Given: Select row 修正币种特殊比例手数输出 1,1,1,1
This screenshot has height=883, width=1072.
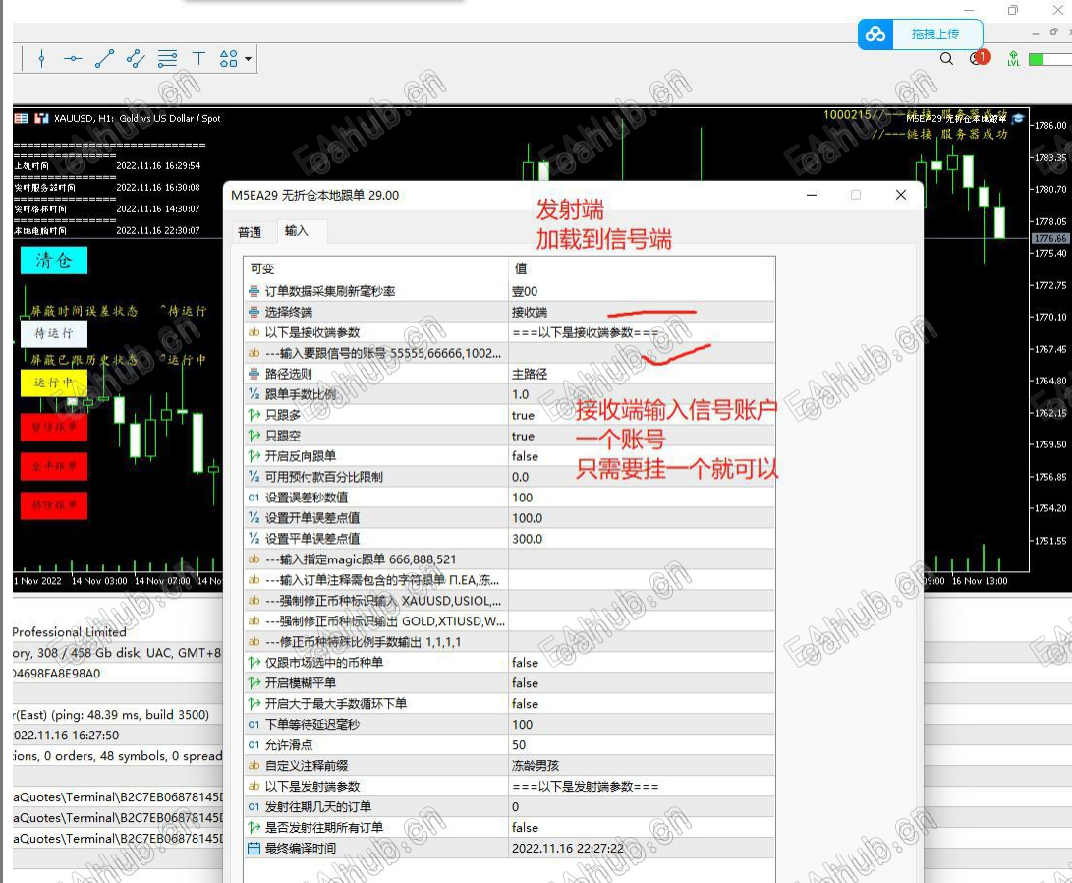Looking at the screenshot, I should tap(509, 641).
